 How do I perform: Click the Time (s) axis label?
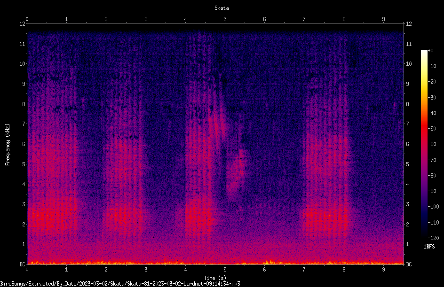coord(215,278)
